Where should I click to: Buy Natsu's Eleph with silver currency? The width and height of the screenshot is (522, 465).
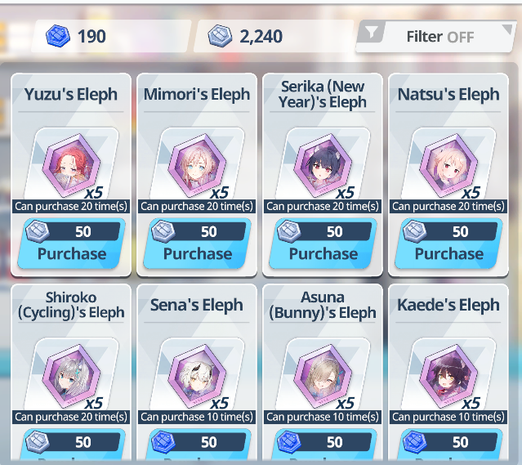pos(448,244)
